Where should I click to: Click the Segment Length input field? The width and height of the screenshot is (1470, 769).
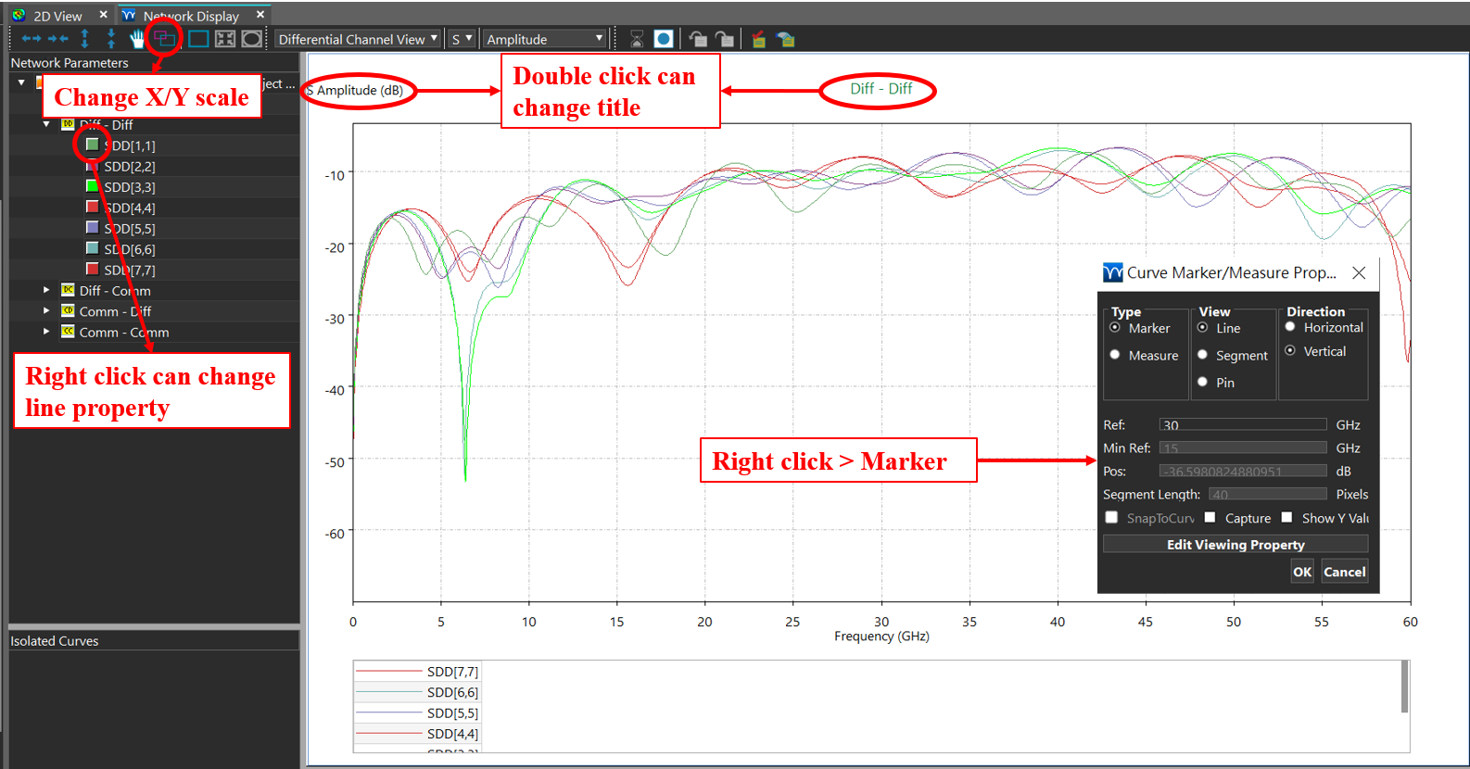click(1268, 494)
